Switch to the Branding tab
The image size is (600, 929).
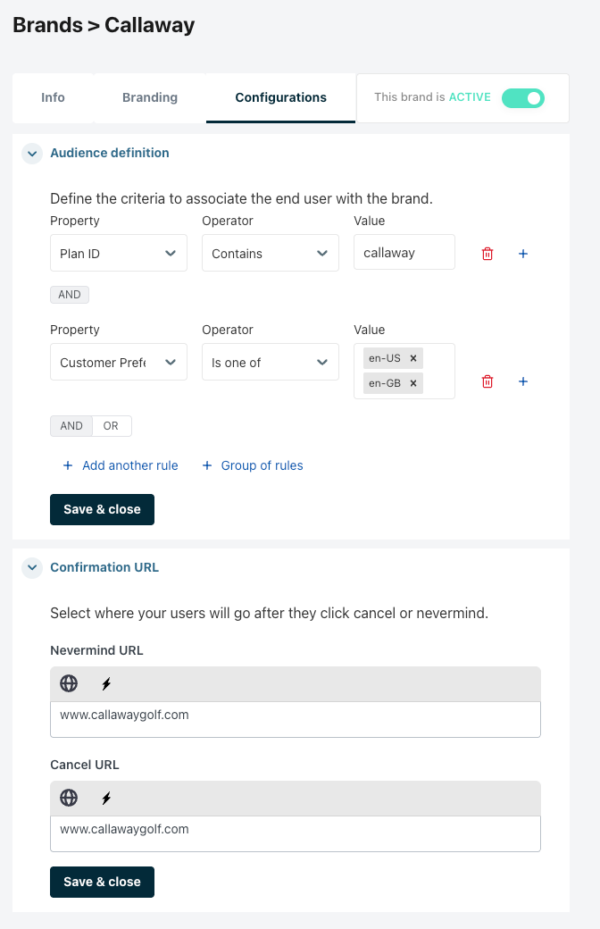tap(150, 97)
